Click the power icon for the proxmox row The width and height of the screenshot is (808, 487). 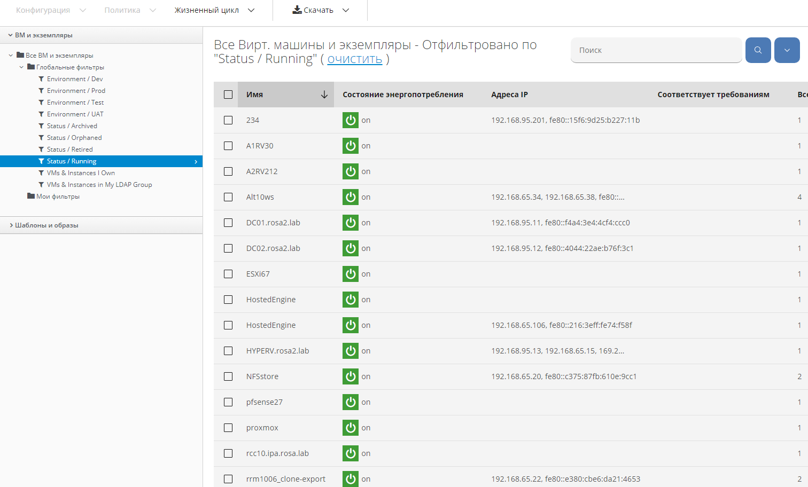351,428
